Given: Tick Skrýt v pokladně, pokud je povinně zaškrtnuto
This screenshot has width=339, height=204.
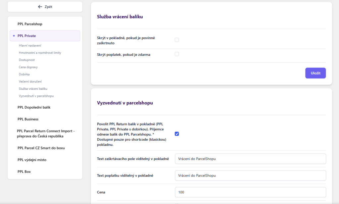Looking at the screenshot, I should [x=177, y=40].
